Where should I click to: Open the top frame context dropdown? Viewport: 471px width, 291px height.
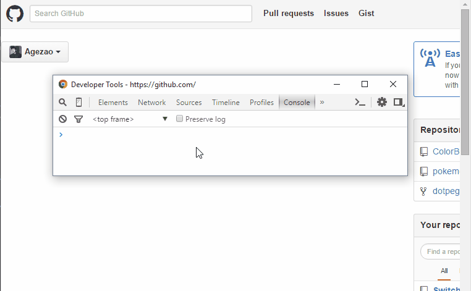pos(130,119)
